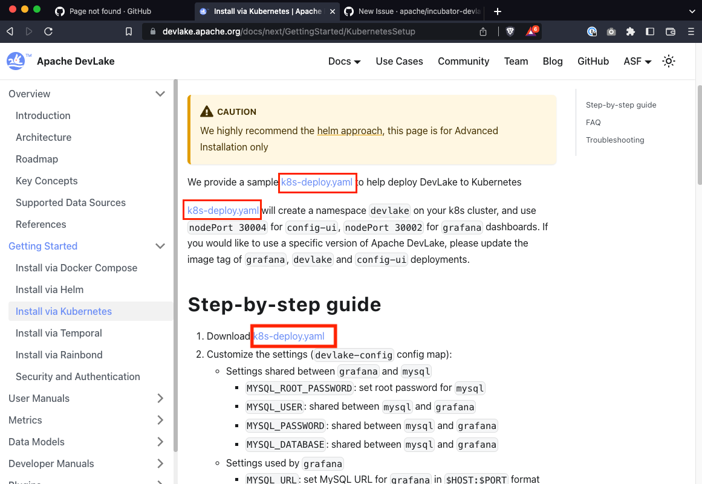The height and width of the screenshot is (484, 702).
Task: Click the Getting Started sidebar heading
Action: pos(43,246)
